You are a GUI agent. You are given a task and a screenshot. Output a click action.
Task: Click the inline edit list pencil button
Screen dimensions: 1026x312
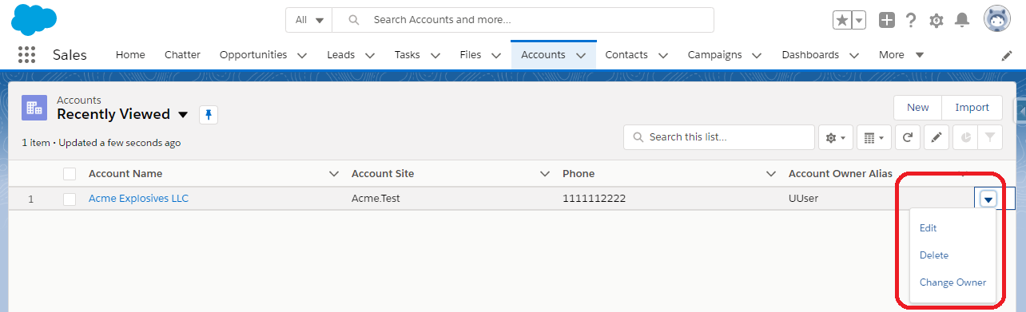point(937,137)
